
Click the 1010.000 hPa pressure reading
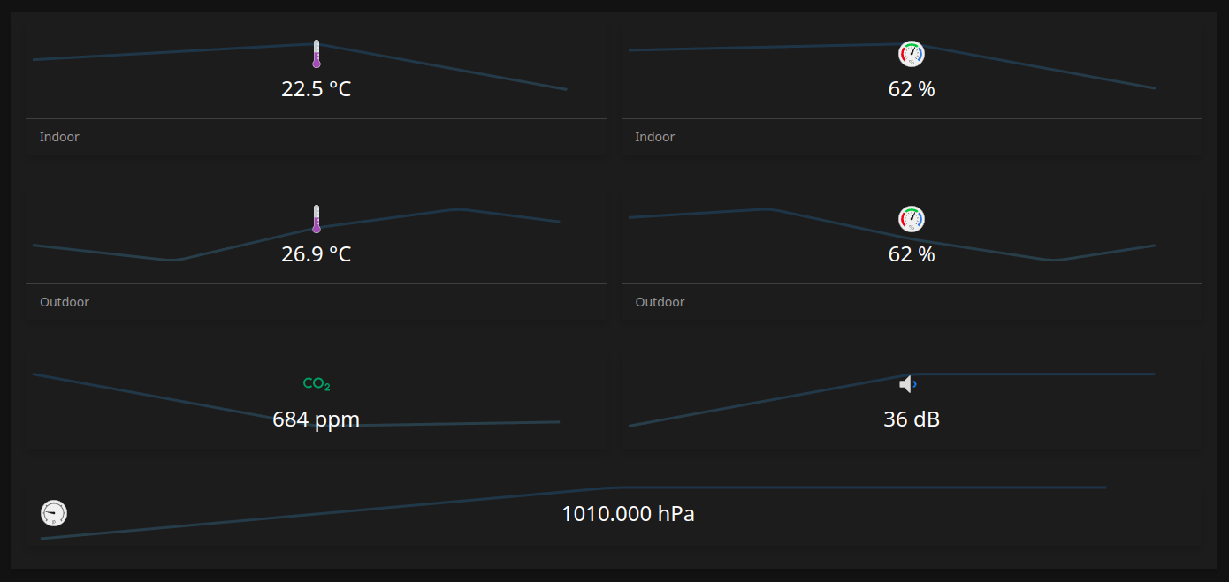tap(628, 513)
